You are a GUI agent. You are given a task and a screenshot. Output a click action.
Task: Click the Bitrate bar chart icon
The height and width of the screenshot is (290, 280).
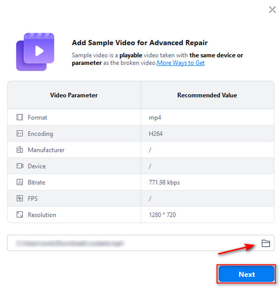(x=20, y=182)
